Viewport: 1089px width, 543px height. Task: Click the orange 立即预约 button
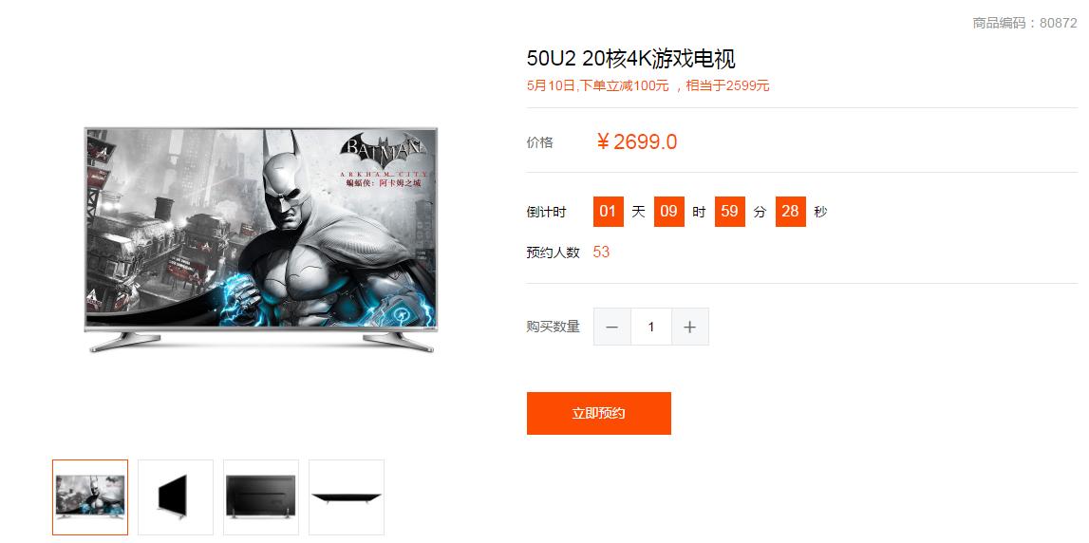pyautogui.click(x=599, y=413)
